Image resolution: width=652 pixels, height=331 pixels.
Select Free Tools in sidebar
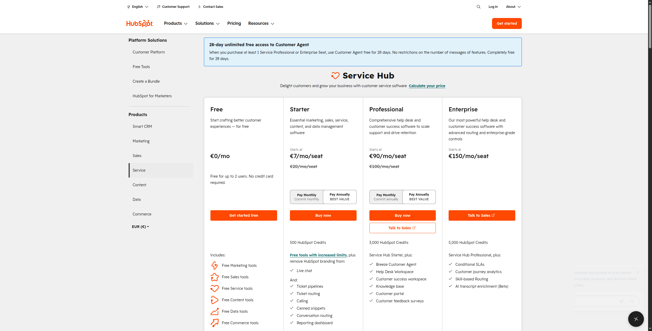(x=141, y=67)
